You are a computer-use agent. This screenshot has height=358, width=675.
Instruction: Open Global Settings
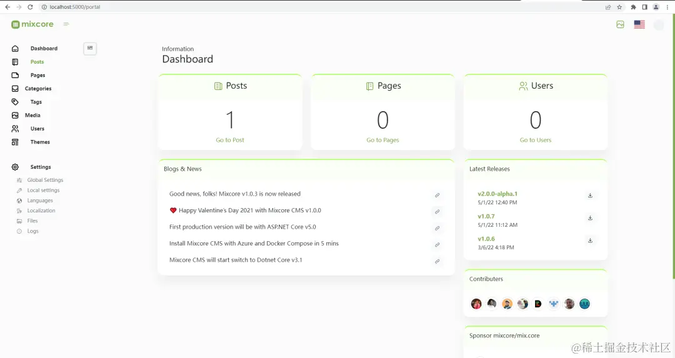45,180
